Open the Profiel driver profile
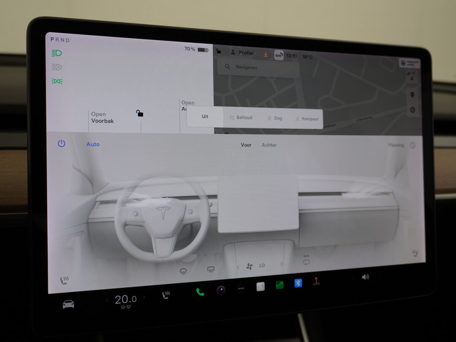The image size is (456, 342). click(x=242, y=53)
